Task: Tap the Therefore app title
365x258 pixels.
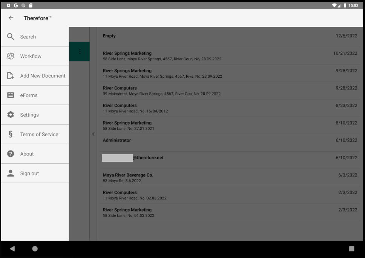Action: (x=37, y=18)
